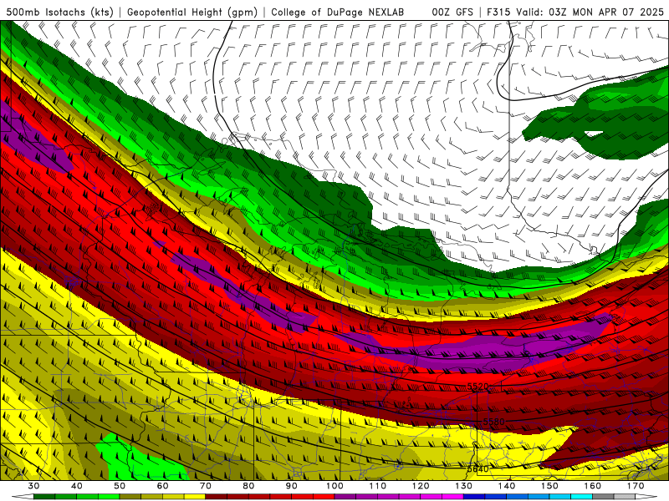This screenshot has width=669, height=501.
Task: Click the 50 value on color scale
Action: 120,486
